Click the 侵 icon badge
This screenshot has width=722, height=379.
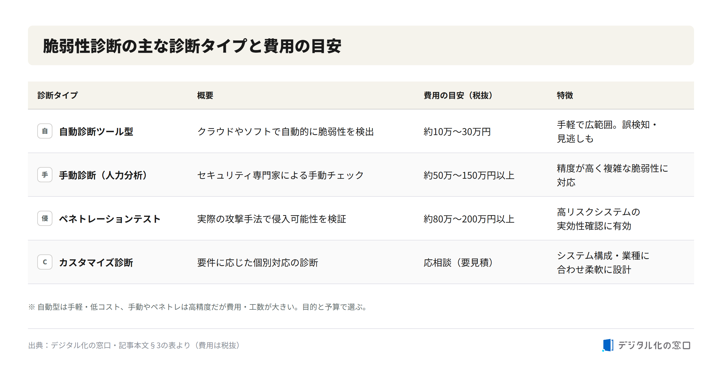point(45,218)
